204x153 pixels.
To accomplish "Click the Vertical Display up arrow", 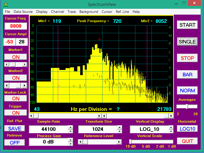I will tap(171, 127).
